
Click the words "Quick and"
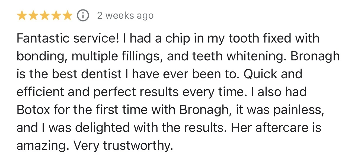pos(273,74)
